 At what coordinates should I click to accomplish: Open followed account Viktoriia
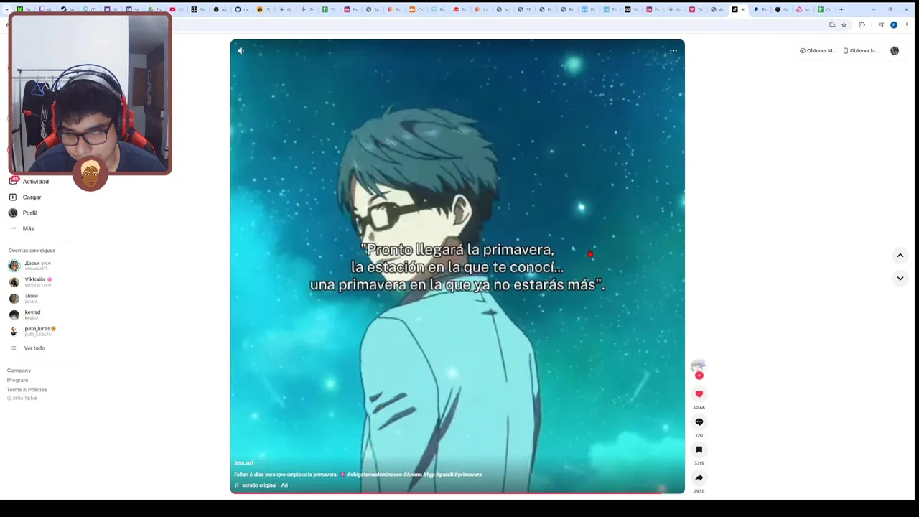pos(38,281)
